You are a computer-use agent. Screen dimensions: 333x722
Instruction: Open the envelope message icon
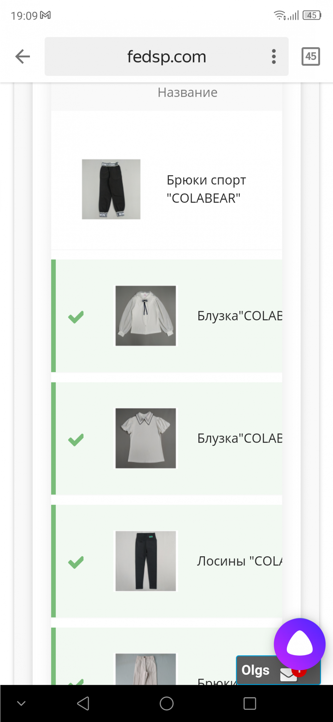pyautogui.click(x=288, y=674)
